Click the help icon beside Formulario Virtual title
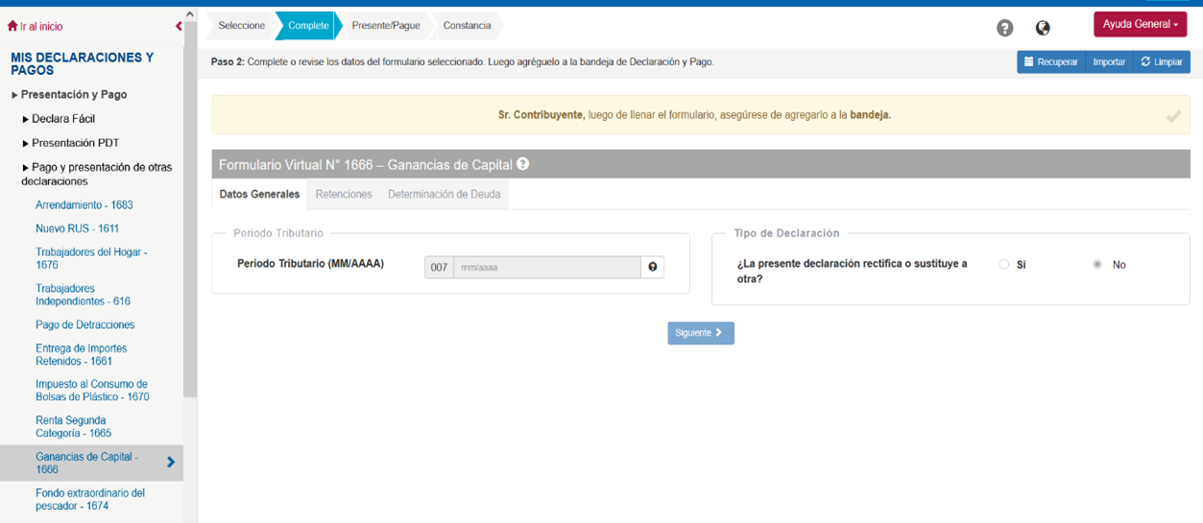The height and width of the screenshot is (523, 1203). point(523,164)
